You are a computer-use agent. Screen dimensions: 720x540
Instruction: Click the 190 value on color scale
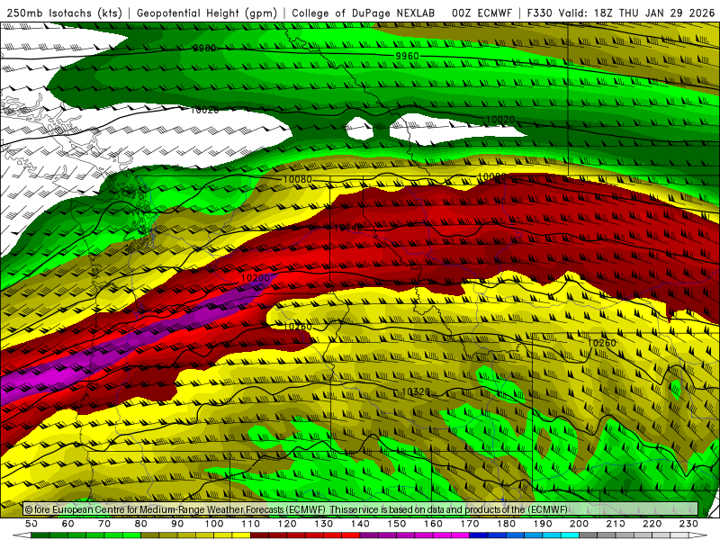coord(543,524)
